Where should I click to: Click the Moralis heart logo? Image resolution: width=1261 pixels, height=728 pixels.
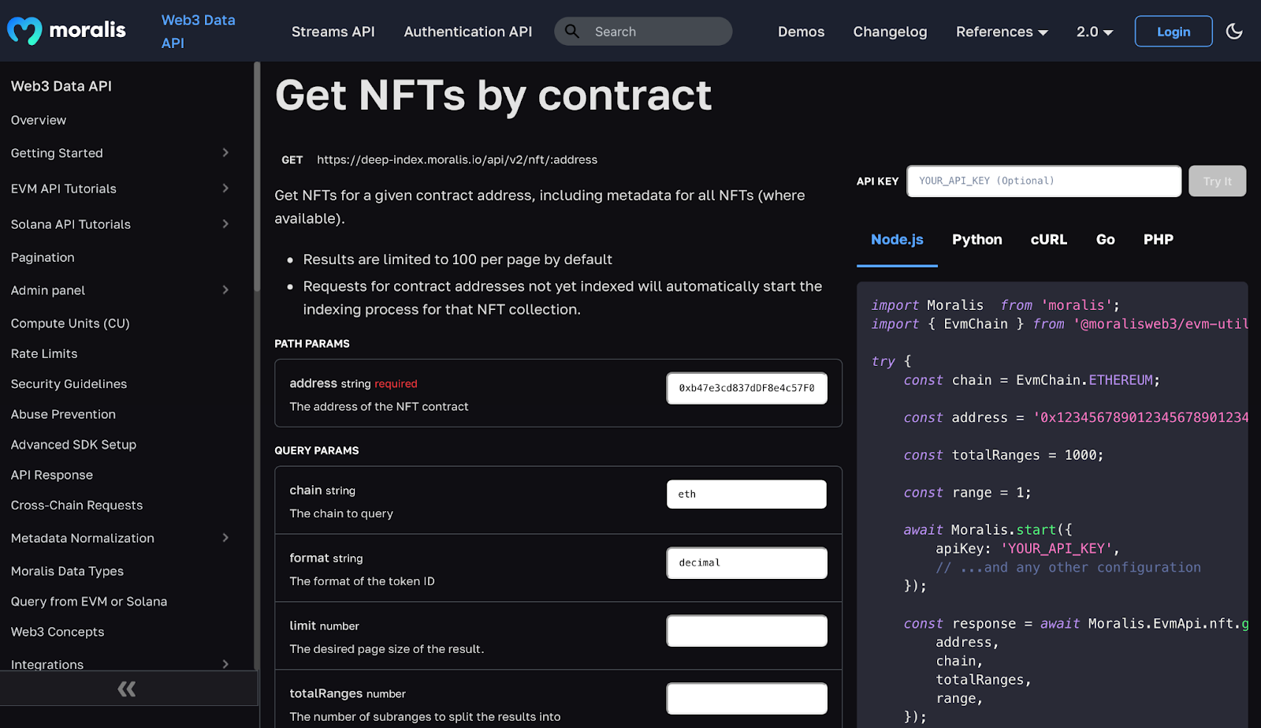pos(24,31)
